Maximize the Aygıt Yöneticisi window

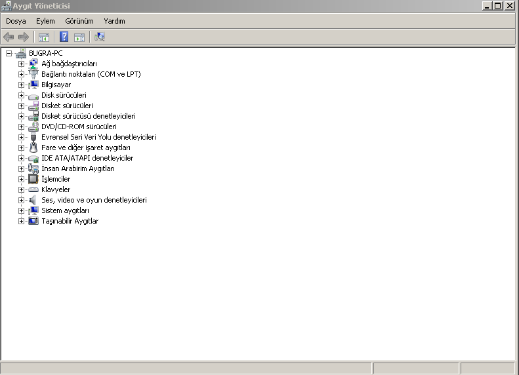click(497, 6)
